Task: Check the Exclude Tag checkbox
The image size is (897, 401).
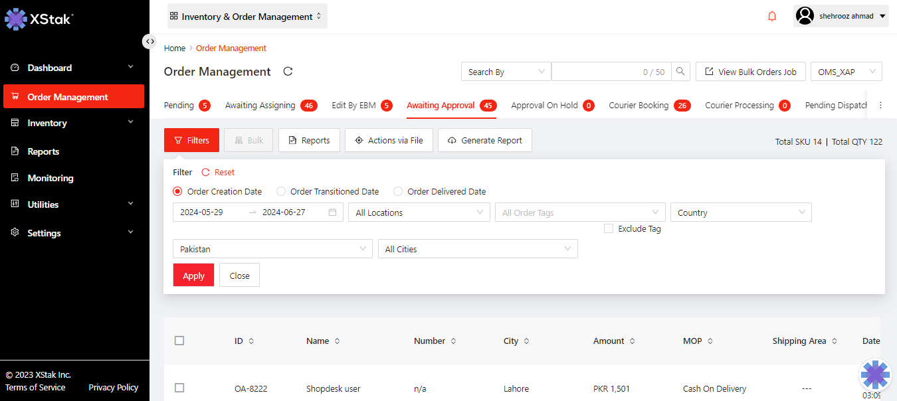Action: coord(609,228)
